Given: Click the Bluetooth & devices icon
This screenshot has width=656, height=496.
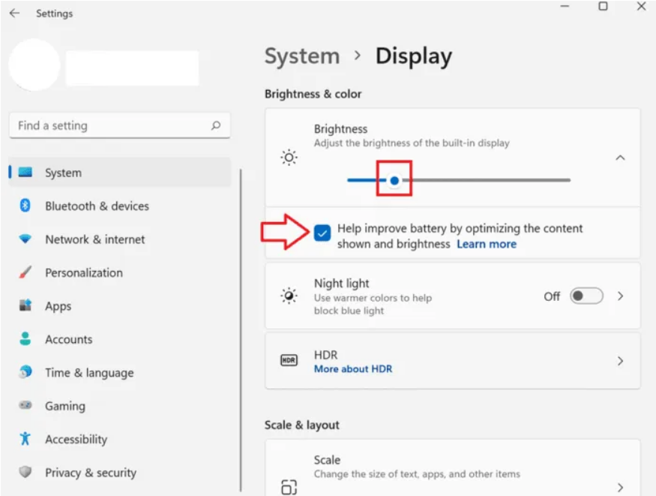Looking at the screenshot, I should point(25,206).
